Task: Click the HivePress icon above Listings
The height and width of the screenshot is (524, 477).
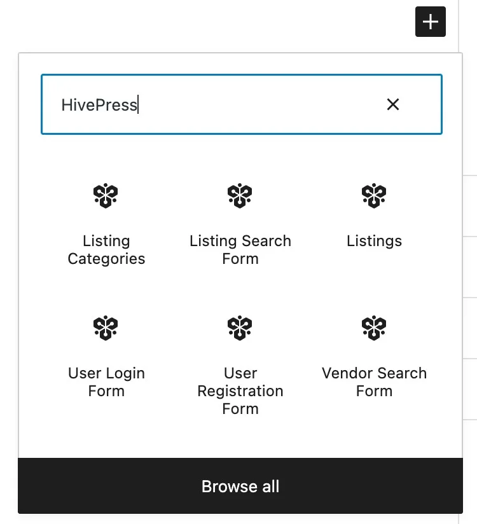Action: coord(374,195)
